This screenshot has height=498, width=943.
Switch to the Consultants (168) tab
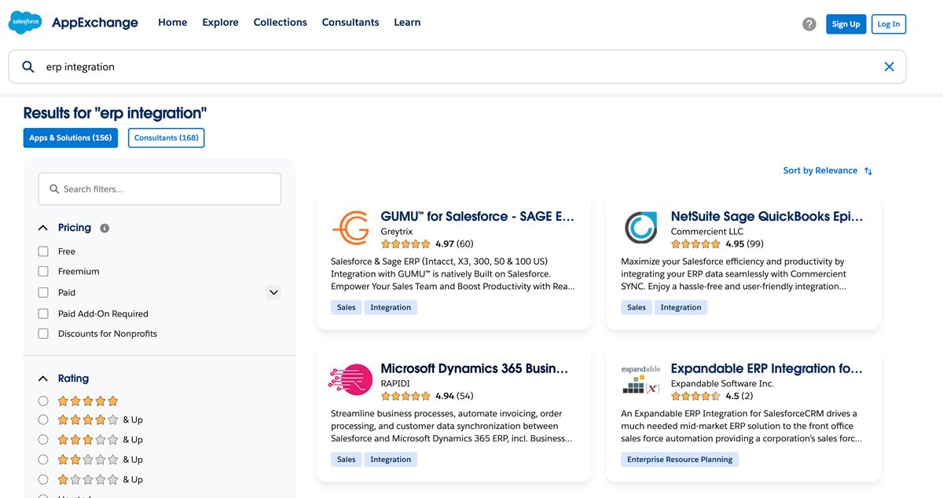pyautogui.click(x=166, y=137)
